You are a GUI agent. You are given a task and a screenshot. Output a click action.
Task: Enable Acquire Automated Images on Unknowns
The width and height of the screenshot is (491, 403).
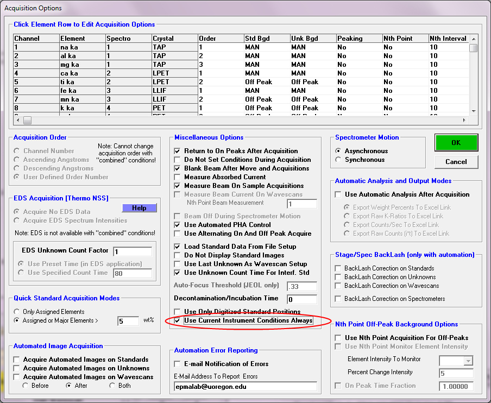click(x=18, y=368)
